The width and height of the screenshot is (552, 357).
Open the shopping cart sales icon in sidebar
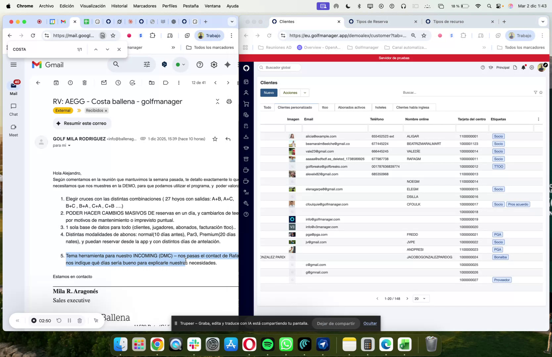tap(246, 104)
